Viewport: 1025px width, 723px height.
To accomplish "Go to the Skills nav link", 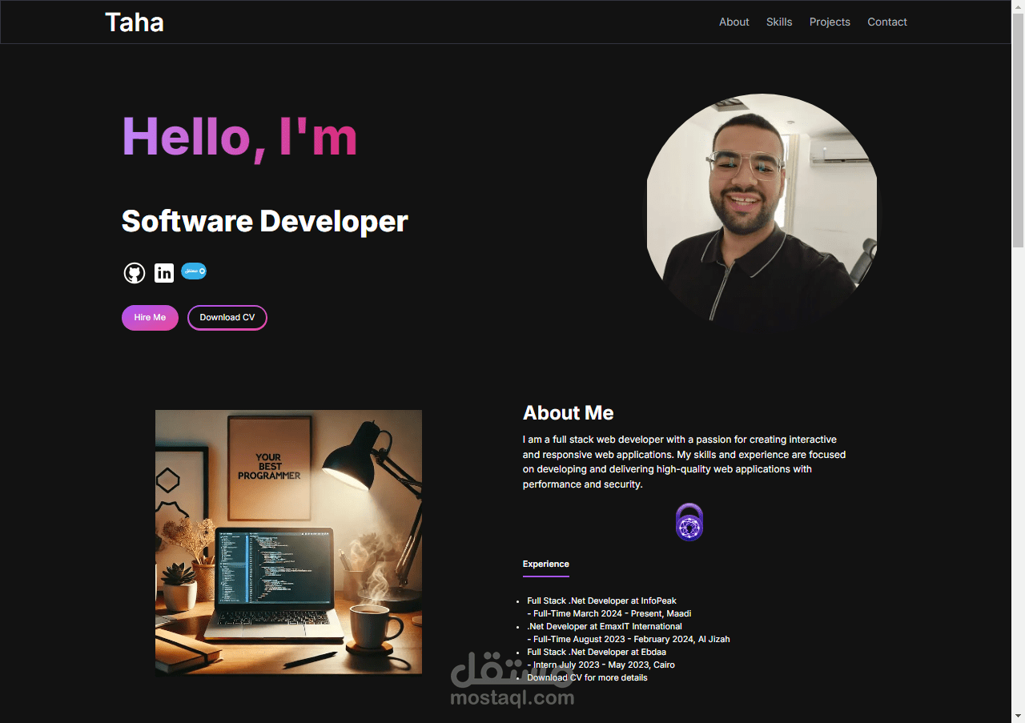I will tap(779, 22).
